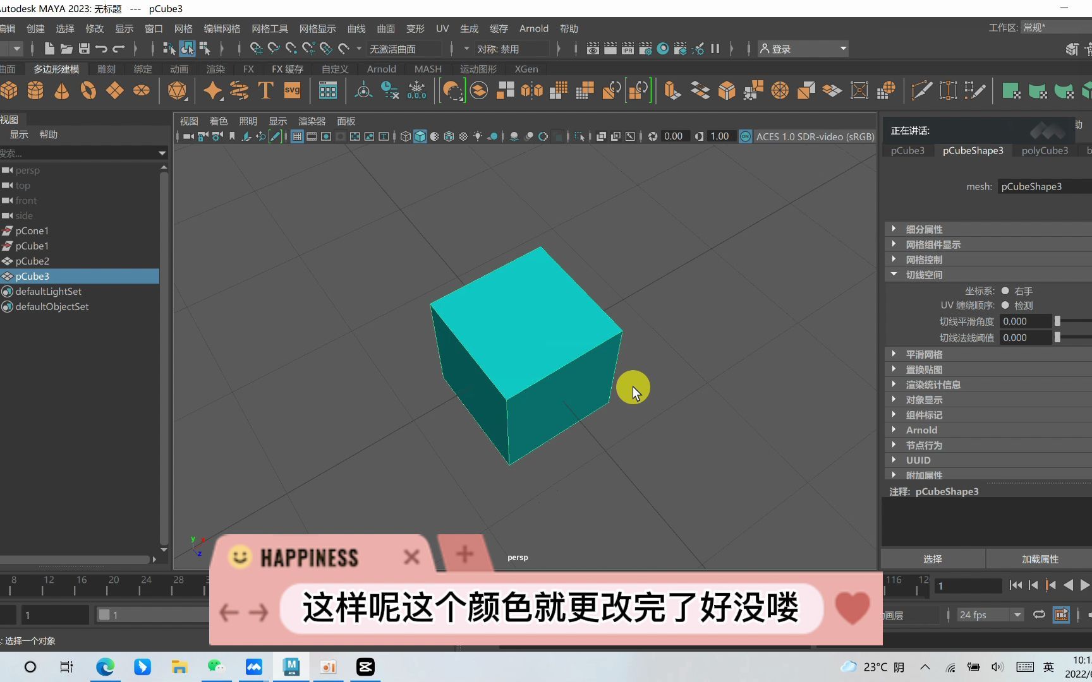Switch to the Arnold menu
The width and height of the screenshot is (1092, 682).
pos(533,28)
